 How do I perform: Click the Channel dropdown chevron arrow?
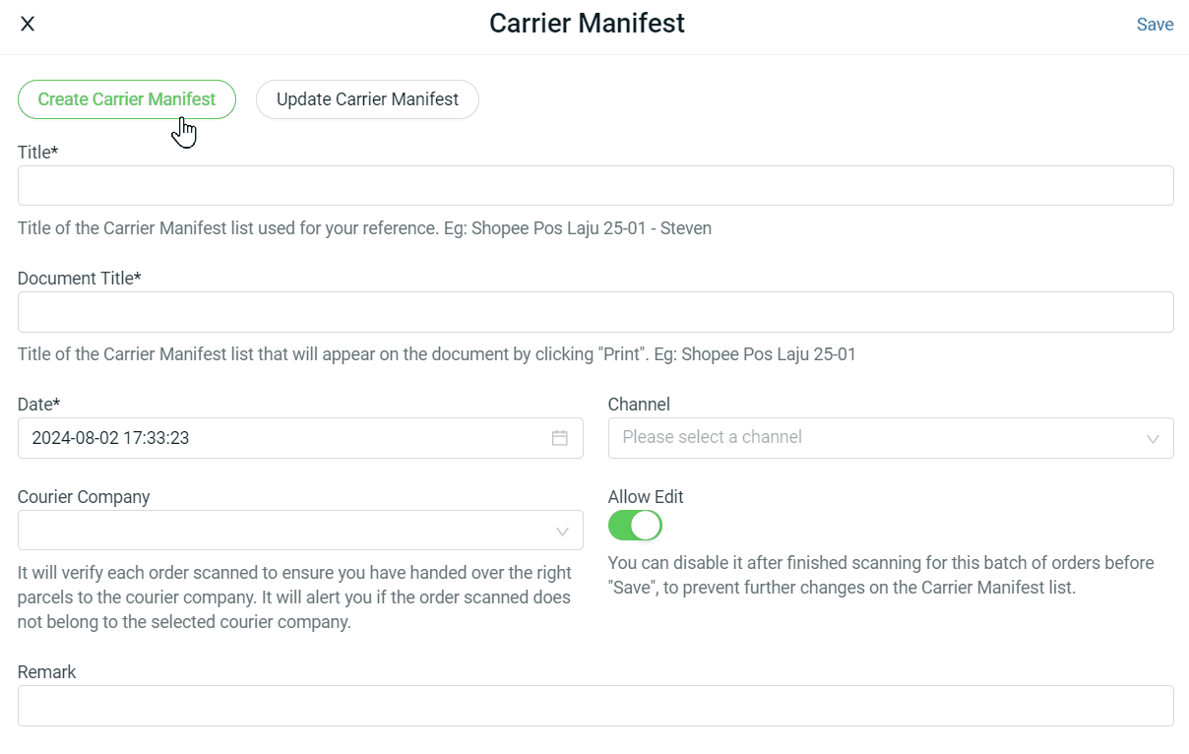click(x=1153, y=439)
